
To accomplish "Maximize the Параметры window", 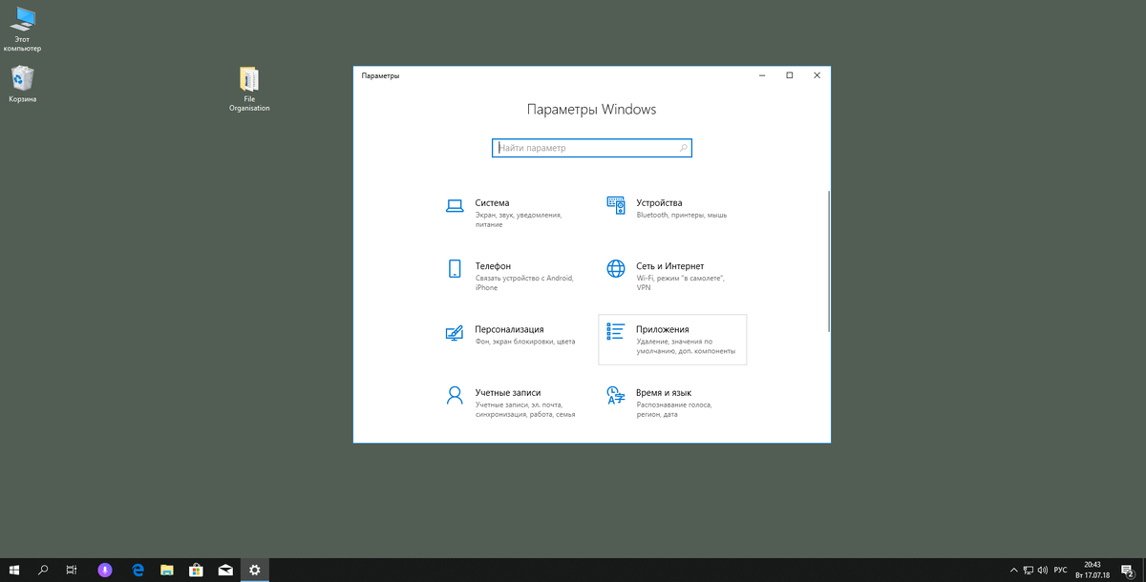I will point(790,75).
